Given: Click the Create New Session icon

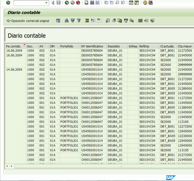Looking at the screenshot, I should pos(131,3).
